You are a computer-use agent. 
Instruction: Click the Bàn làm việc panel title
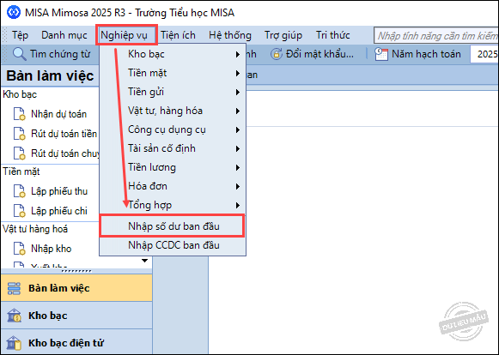pos(50,75)
